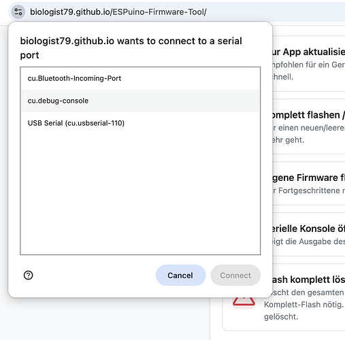
Task: Click empty area of serial port list
Action: (140, 192)
